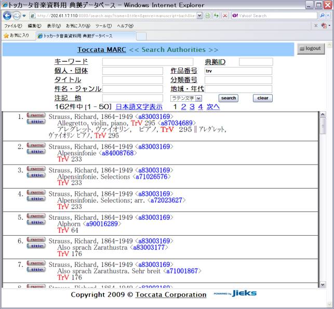Refresh the page with the green arrows icon
Screen dimensions: 334x309
[x=217, y=16]
